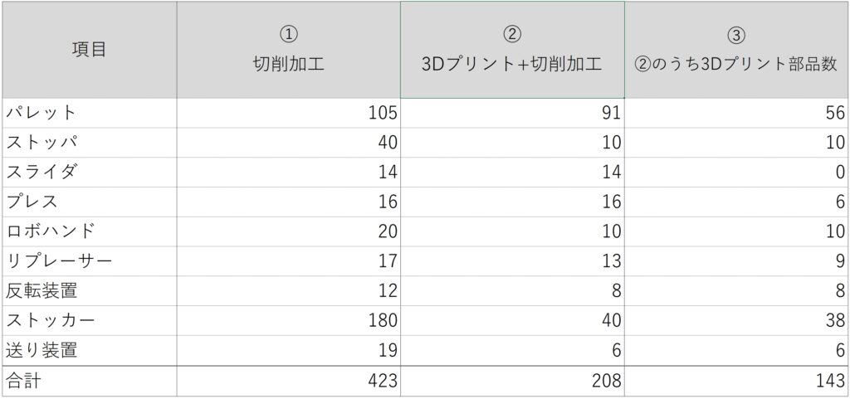Select the スライダ row label
Image resolution: width=850 pixels, height=399 pixels.
[88, 173]
